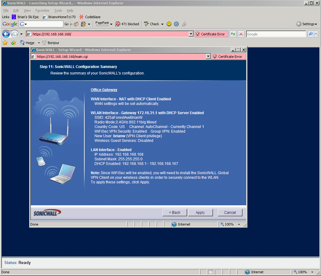Open the Tools menu

(58, 10)
